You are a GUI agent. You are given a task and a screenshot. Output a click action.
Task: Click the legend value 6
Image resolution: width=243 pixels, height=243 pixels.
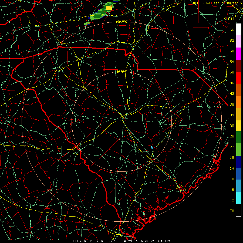click(233, 189)
